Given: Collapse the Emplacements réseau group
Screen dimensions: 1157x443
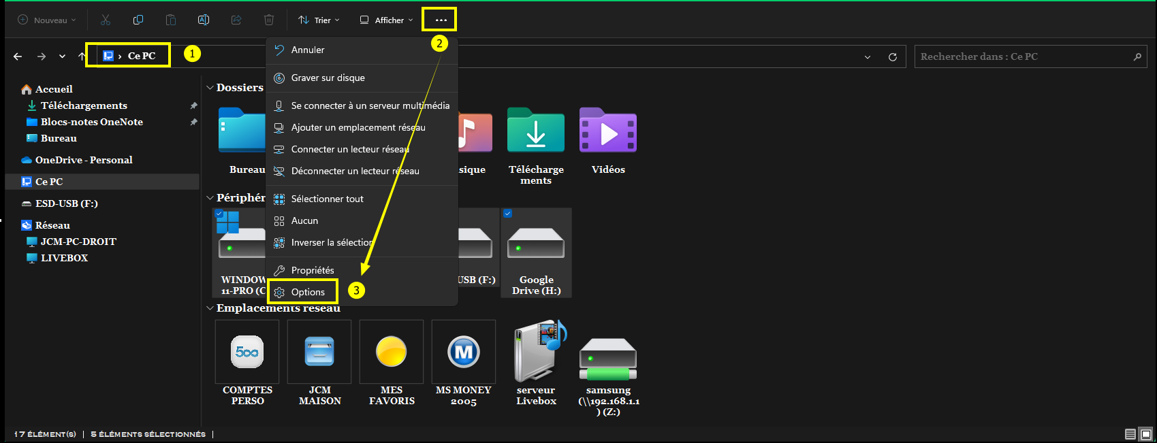Looking at the screenshot, I should pos(210,308).
